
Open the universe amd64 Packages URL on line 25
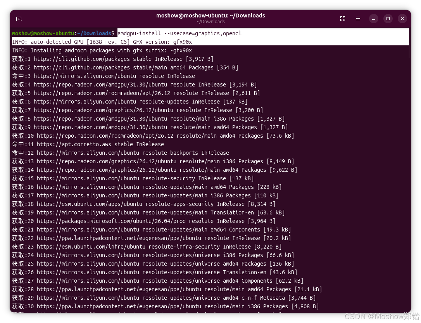tap(88, 264)
